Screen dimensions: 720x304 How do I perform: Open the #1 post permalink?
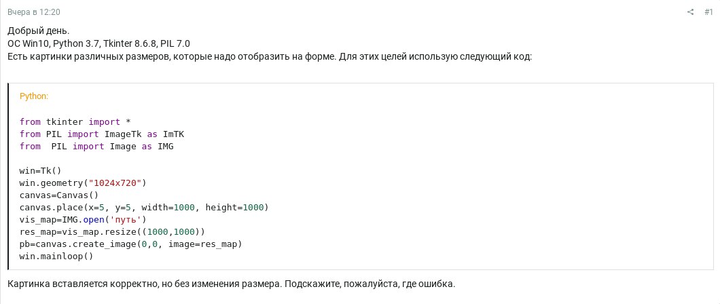tap(708, 12)
